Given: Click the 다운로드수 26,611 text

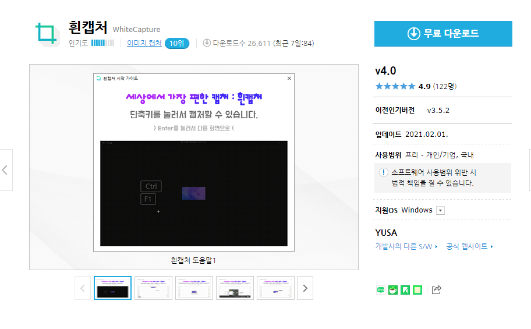Looking at the screenshot, I should (242, 43).
